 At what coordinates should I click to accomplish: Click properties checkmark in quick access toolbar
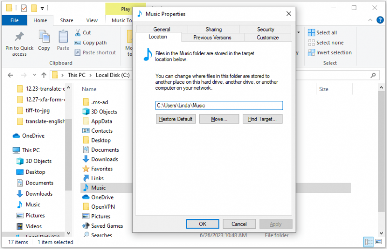pos(24,8)
